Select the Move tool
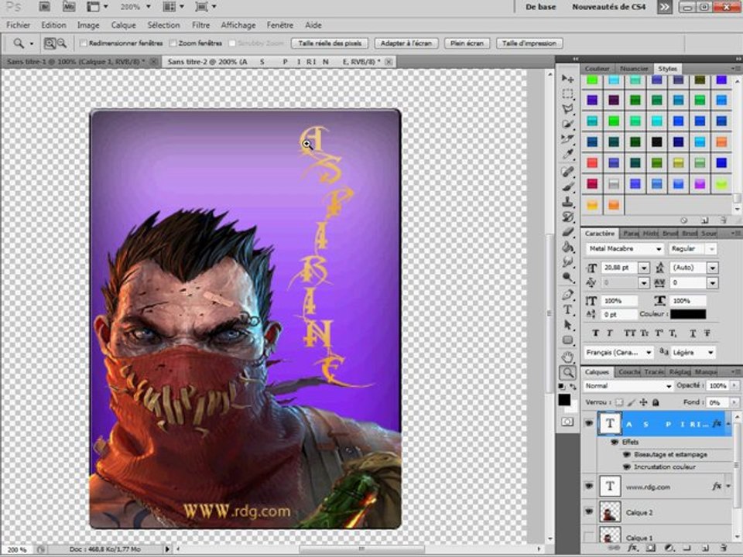 [x=567, y=78]
